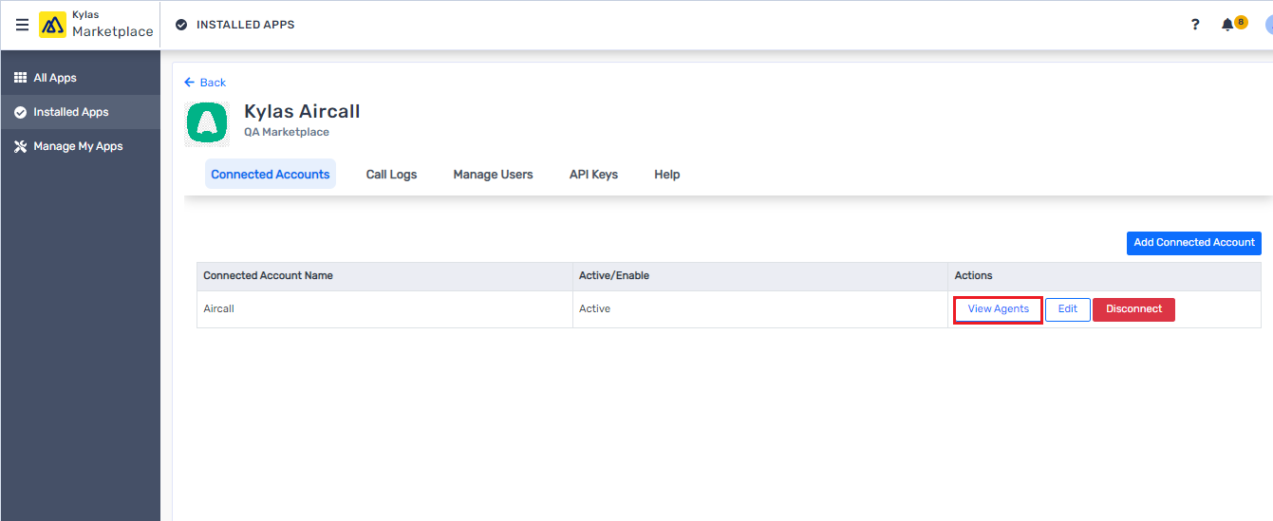Screen dimensions: 1273x521
Task: Click the QA Marketplace subtitle
Action: coord(287,132)
